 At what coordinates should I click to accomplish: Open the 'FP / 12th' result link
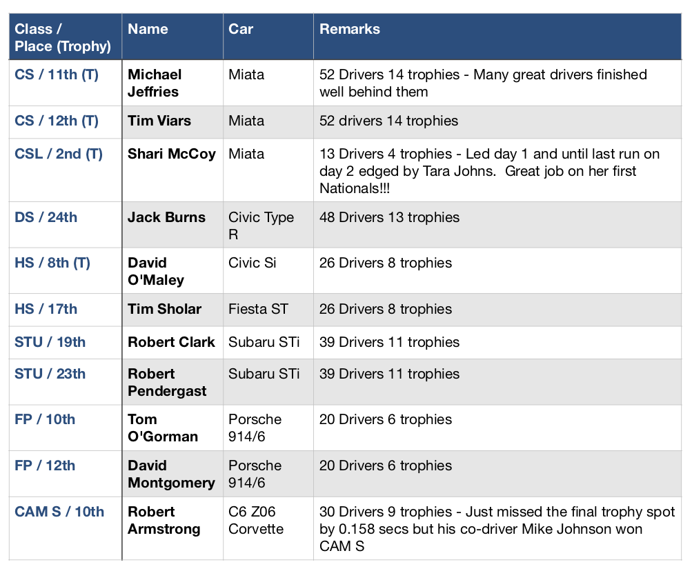[45, 465]
